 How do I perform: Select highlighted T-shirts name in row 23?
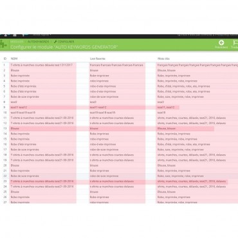point(42,181)
